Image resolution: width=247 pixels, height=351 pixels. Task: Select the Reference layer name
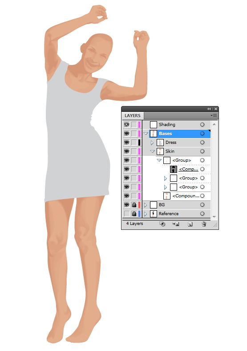coord(169,214)
